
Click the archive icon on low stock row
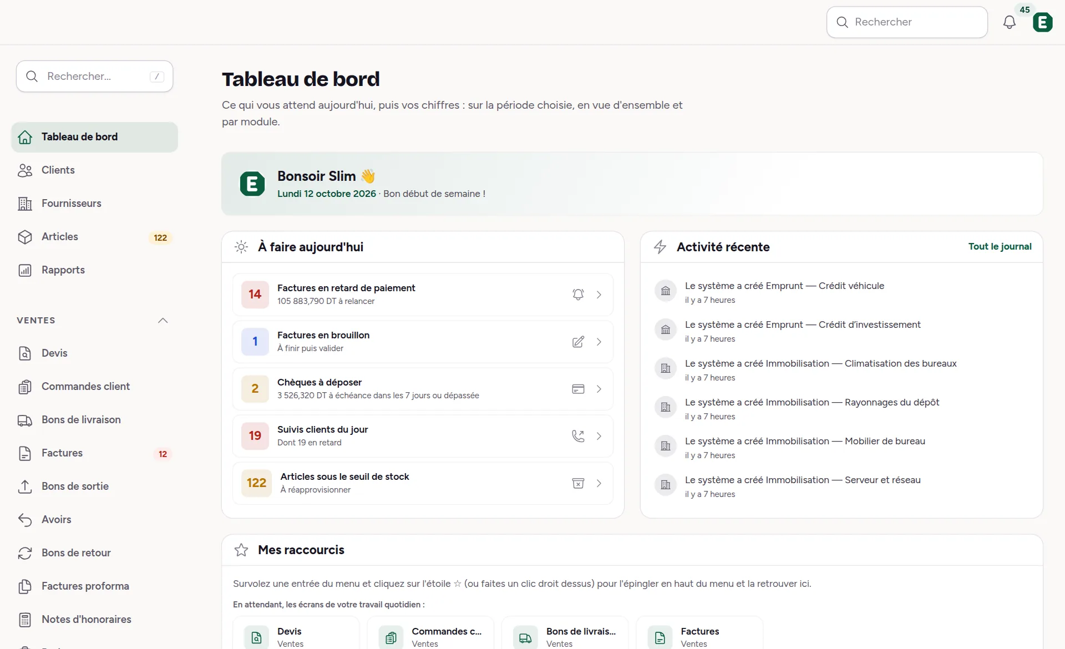tap(578, 483)
